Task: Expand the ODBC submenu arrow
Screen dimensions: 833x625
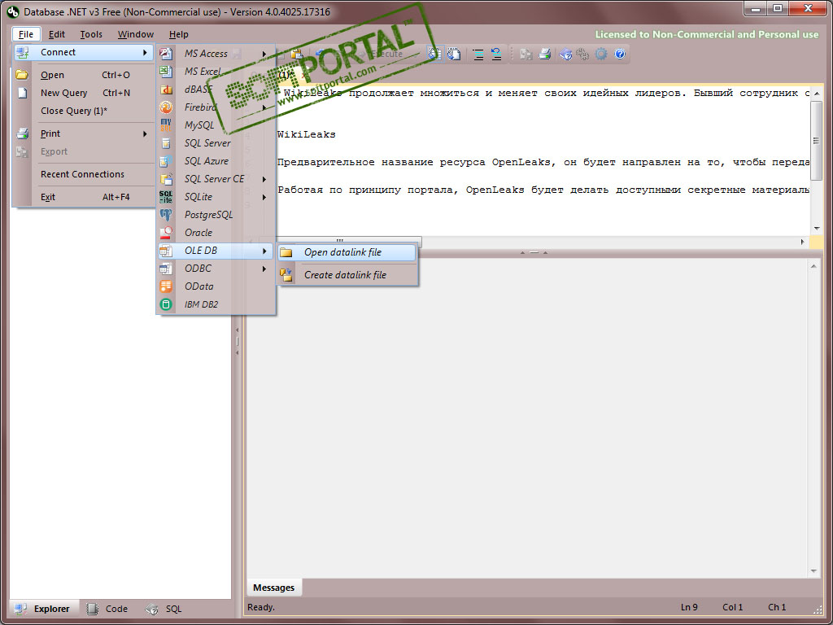Action: click(264, 269)
